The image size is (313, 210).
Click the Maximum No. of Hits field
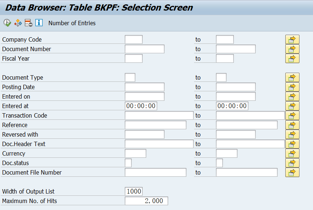(x=146, y=201)
